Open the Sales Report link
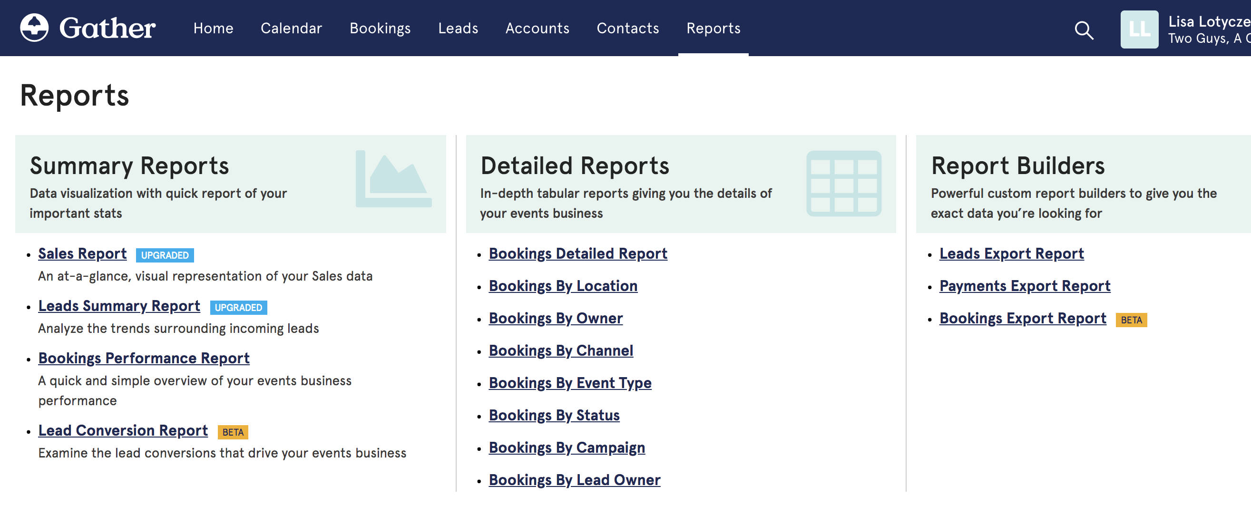The height and width of the screenshot is (506, 1251). tap(83, 253)
